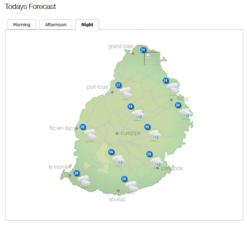The image size is (247, 230).
Task: Select the cloud icon near flic-en-flac
Action: click(x=90, y=135)
